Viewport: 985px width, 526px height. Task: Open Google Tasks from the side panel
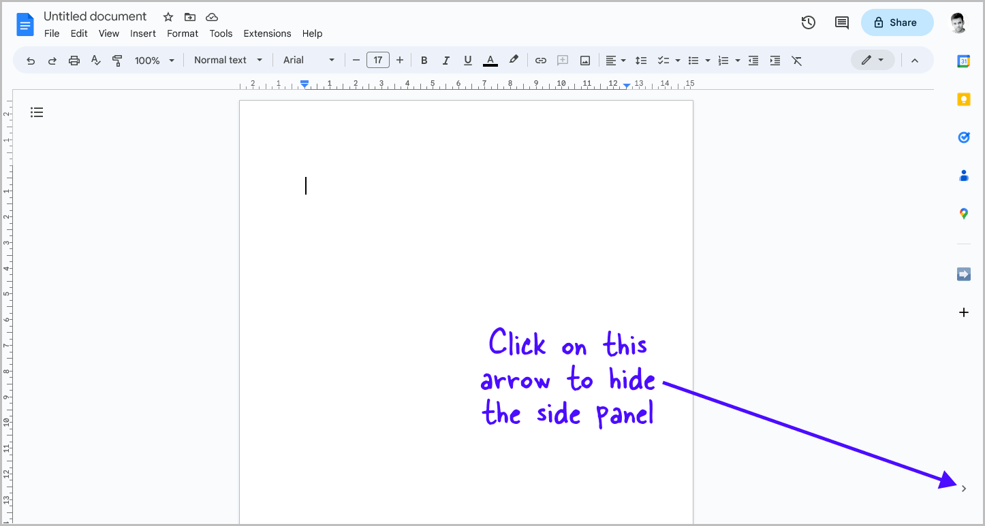[x=964, y=137]
